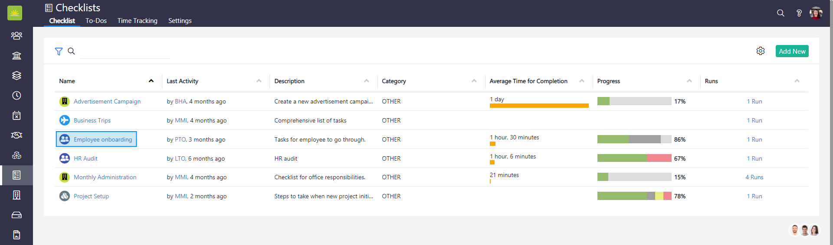Open the handshake sidebar icon
This screenshot has height=245, width=833.
click(x=16, y=135)
